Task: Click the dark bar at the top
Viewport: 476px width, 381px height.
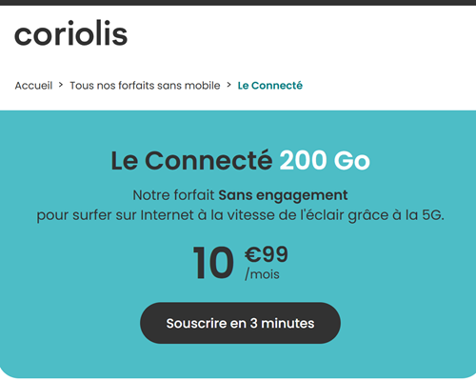Action: (238, 3)
